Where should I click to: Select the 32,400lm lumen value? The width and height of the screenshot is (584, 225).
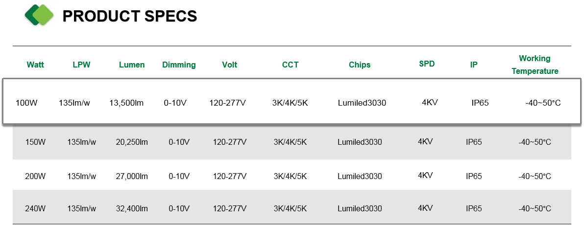tap(132, 209)
